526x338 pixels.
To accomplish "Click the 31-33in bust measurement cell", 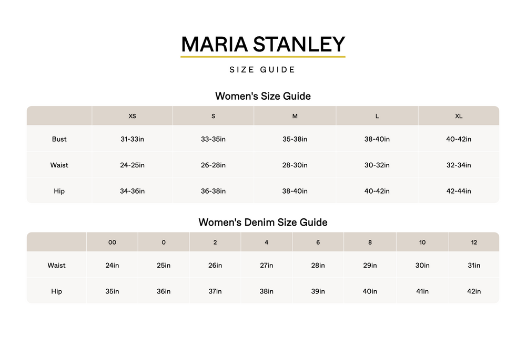I will coord(132,139).
